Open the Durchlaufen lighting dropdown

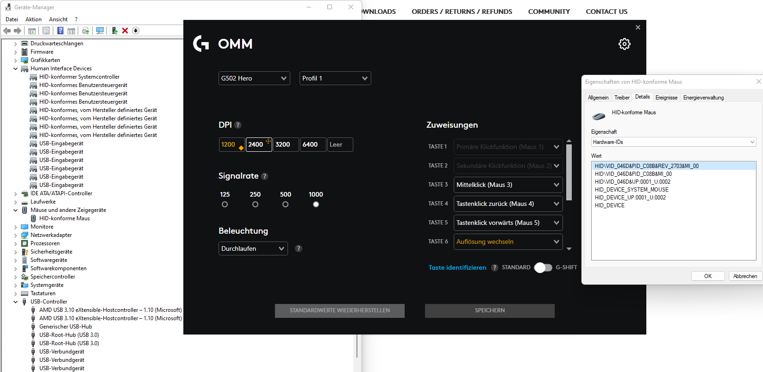point(253,248)
